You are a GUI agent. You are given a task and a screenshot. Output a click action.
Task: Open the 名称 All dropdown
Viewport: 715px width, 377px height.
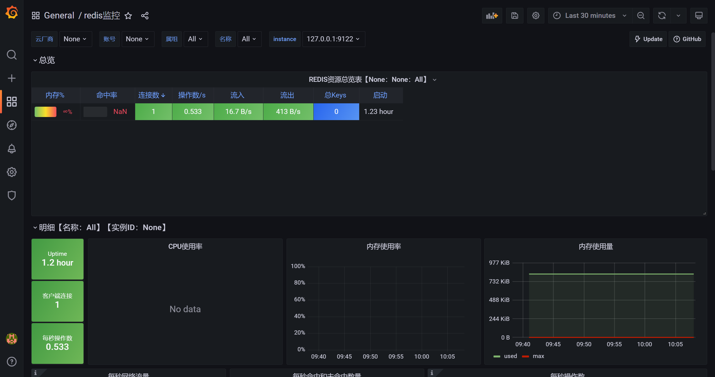coord(249,39)
